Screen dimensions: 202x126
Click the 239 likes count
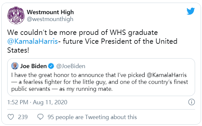point(23,117)
